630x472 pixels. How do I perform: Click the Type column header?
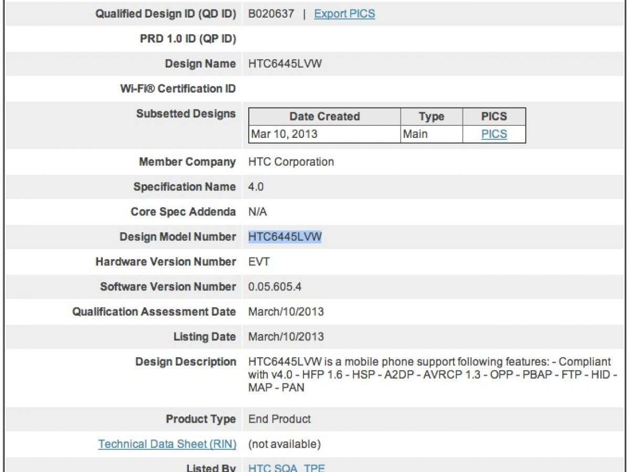click(x=431, y=116)
